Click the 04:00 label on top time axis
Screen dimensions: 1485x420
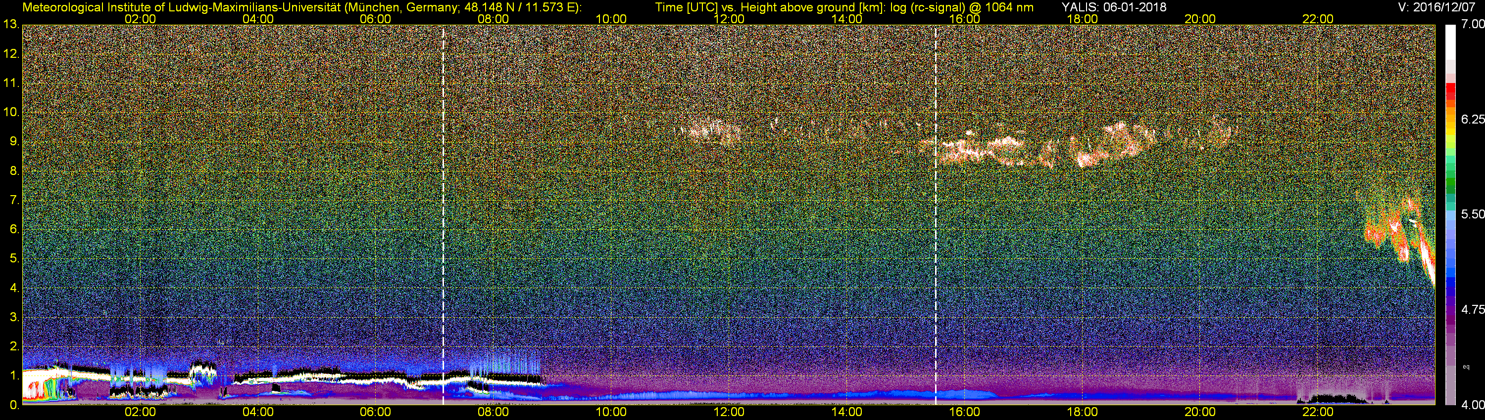pos(258,19)
